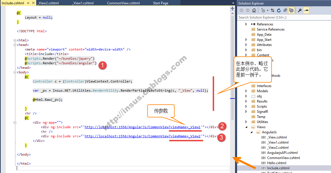Image resolution: width=331 pixels, height=173 pixels.
Task: Click the References node icon
Action: tap(253, 24)
